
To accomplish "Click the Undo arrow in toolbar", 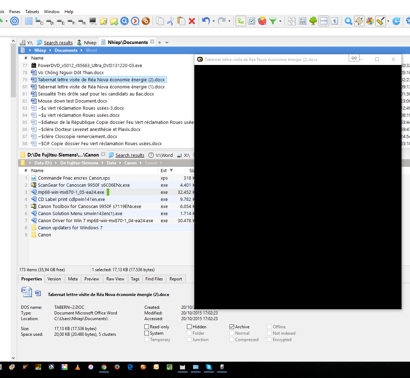I will (206, 21).
